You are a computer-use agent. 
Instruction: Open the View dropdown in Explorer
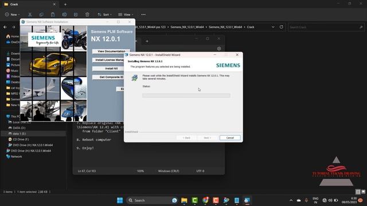click(126, 14)
